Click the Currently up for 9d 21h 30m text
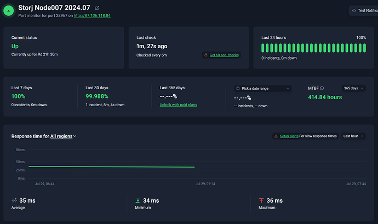The image size is (378, 224). (35, 54)
